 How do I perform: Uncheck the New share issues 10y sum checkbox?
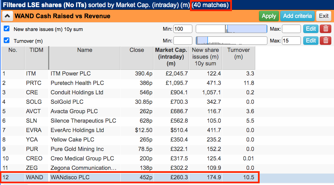coord(7,29)
